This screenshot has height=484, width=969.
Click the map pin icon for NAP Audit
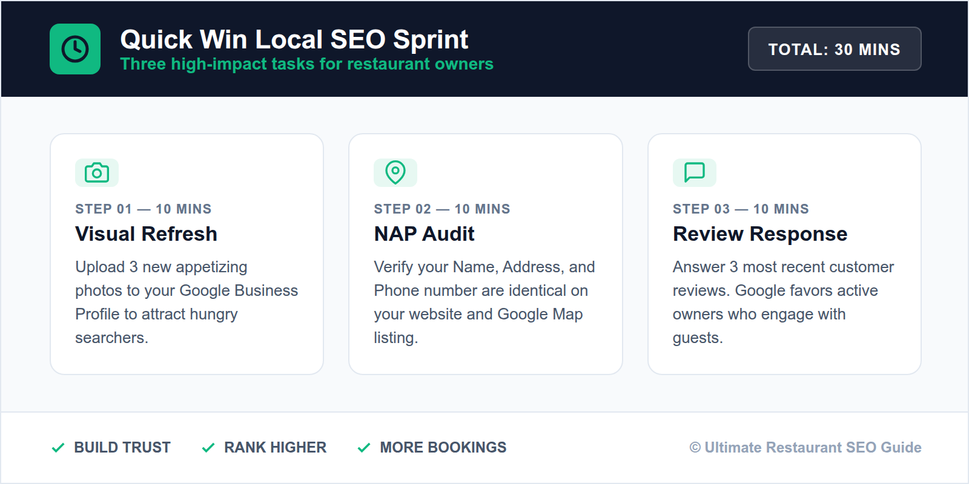point(395,172)
